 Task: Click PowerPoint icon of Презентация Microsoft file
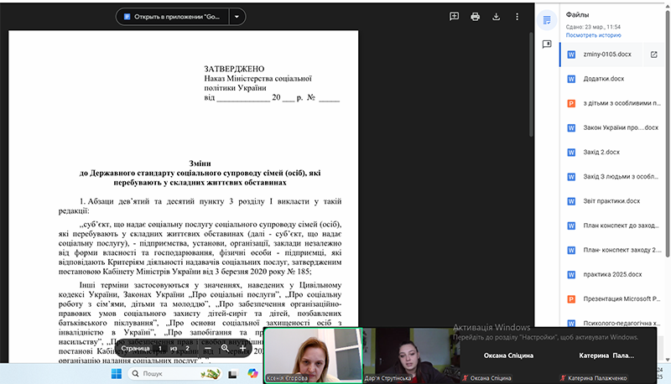(571, 299)
